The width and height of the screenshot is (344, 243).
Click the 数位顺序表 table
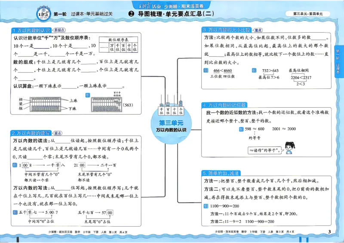pyautogui.click(x=119, y=45)
